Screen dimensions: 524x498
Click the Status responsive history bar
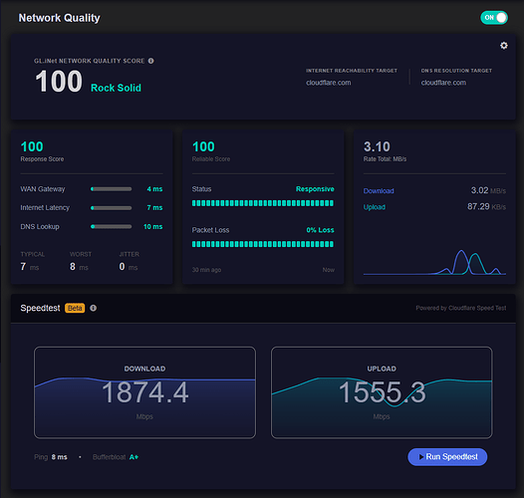tap(263, 203)
